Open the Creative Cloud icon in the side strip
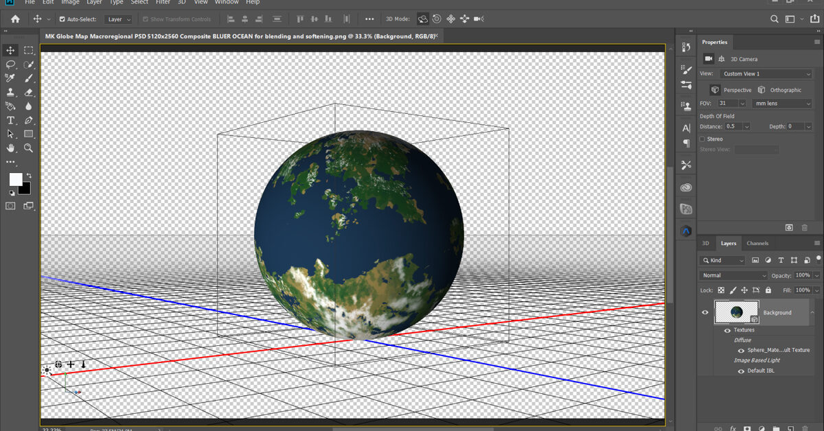Image resolution: width=824 pixels, height=431 pixels. point(685,231)
